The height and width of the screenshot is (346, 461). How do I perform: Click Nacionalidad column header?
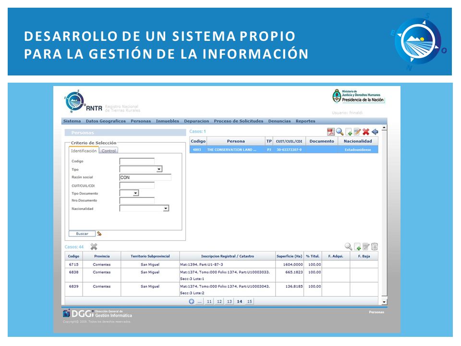tap(358, 141)
